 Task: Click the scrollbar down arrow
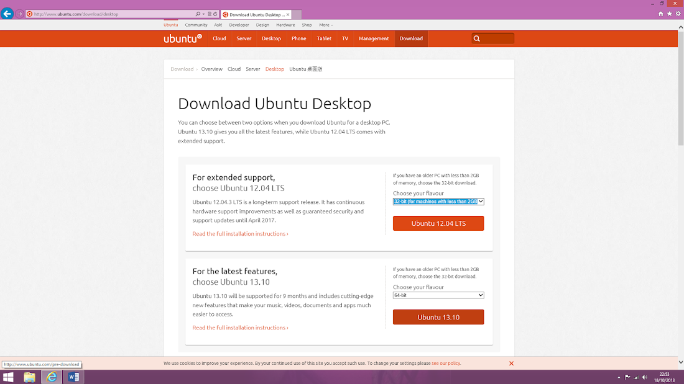(x=680, y=362)
